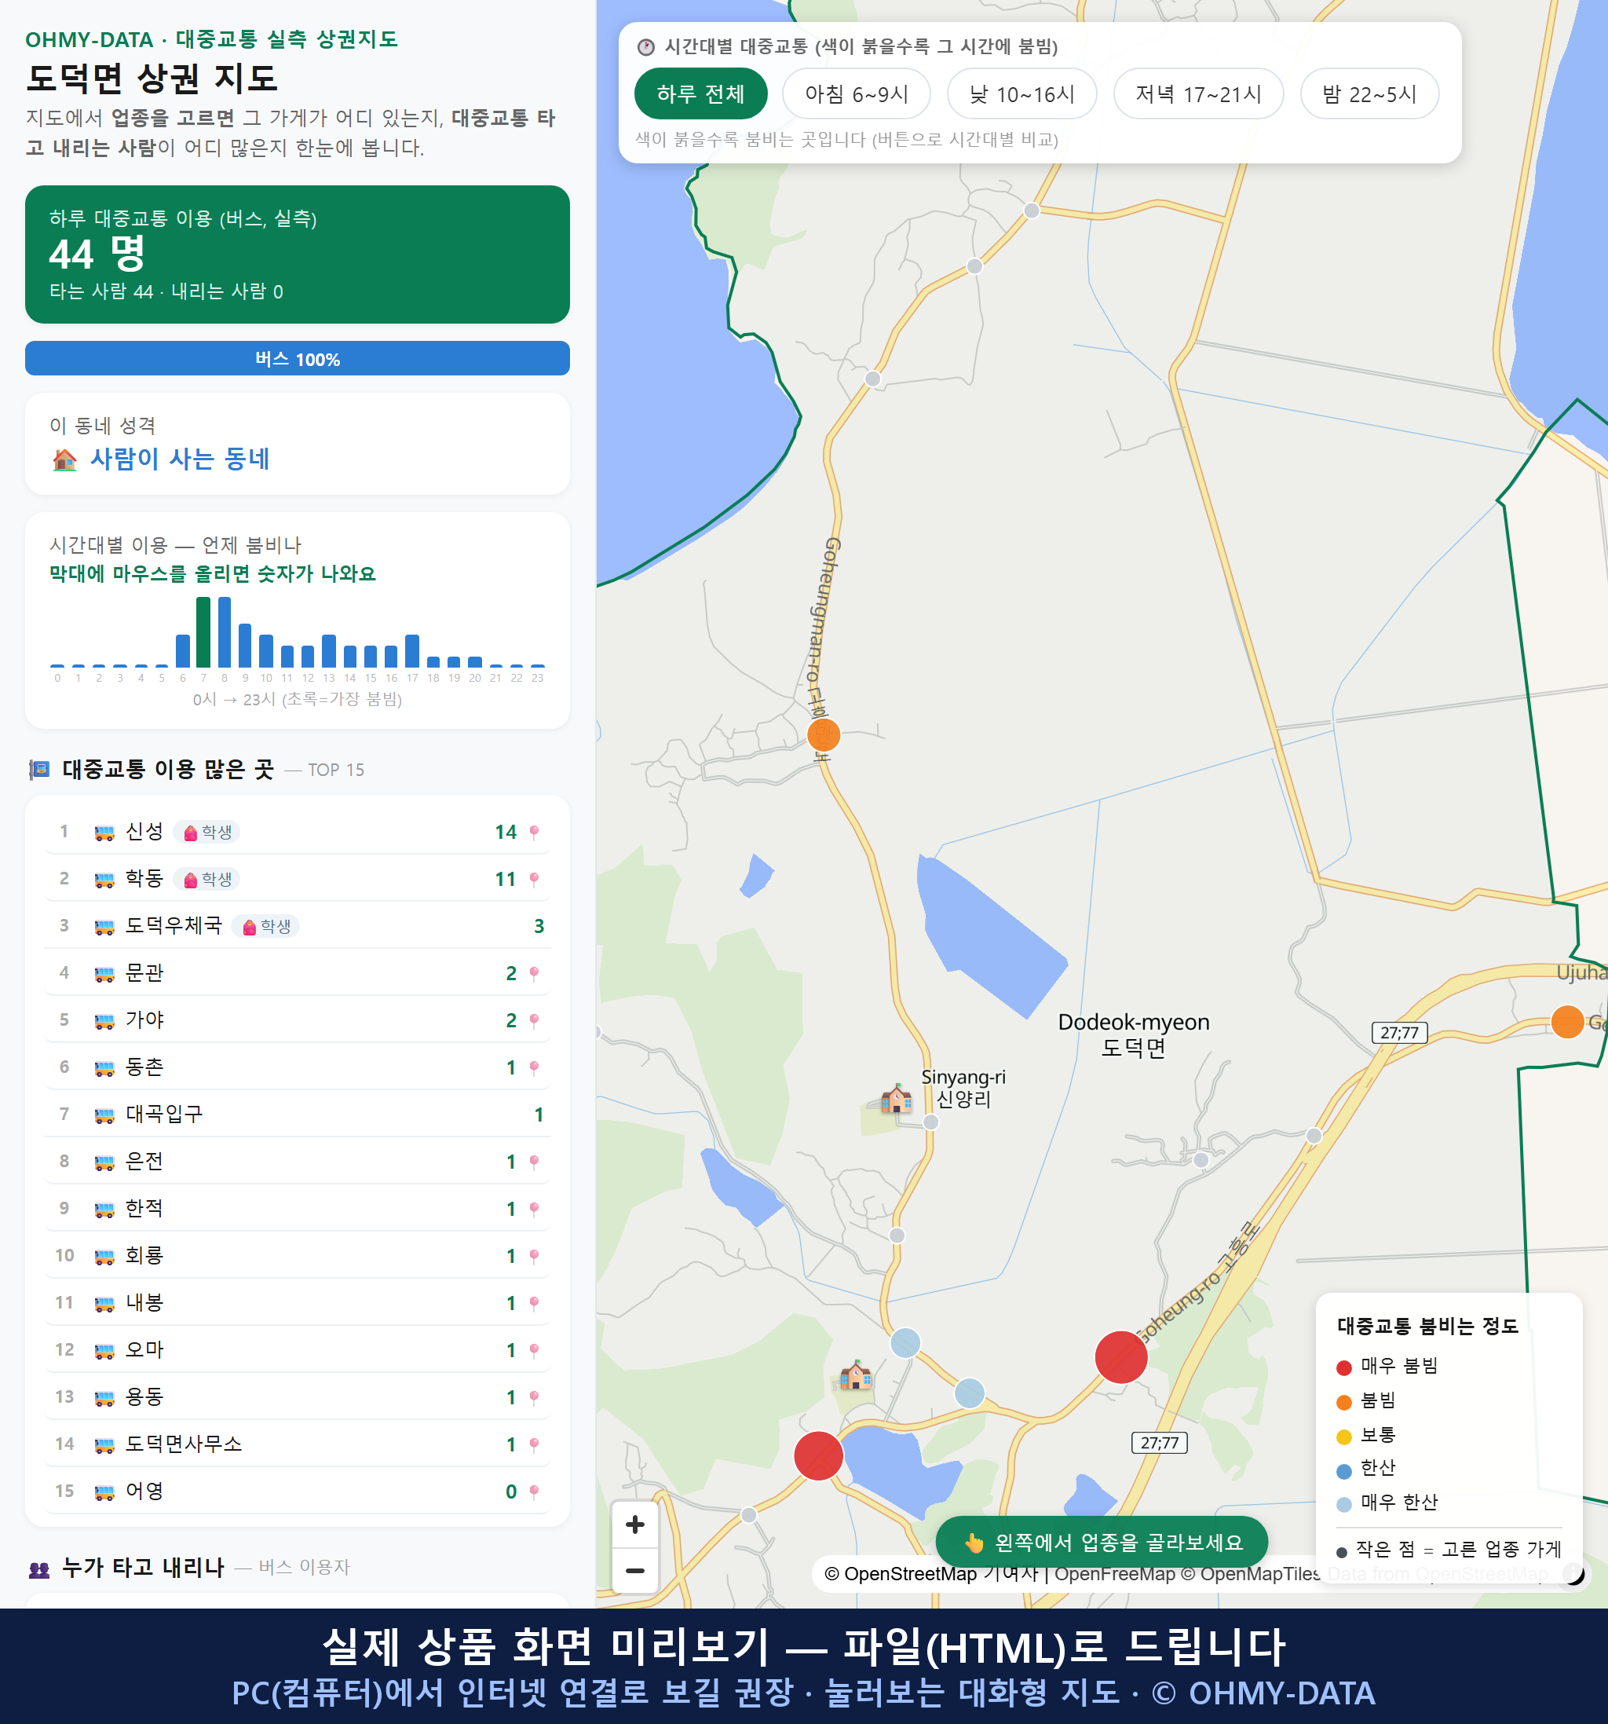Select the 도덕우체국 list row
The image size is (1608, 1724).
pyautogui.click(x=298, y=926)
